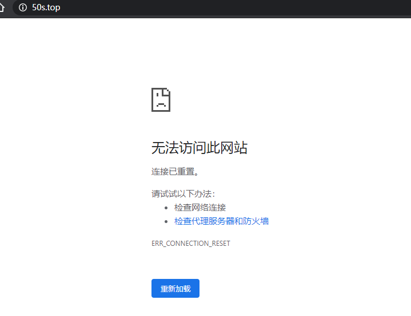Click the RESET part of the error code
Viewport: 411px width, 316px height.
221,244
